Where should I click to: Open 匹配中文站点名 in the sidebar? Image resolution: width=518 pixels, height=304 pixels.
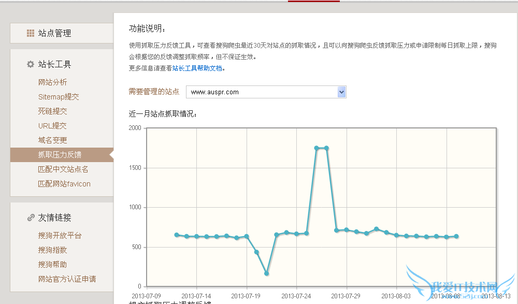click(x=63, y=169)
